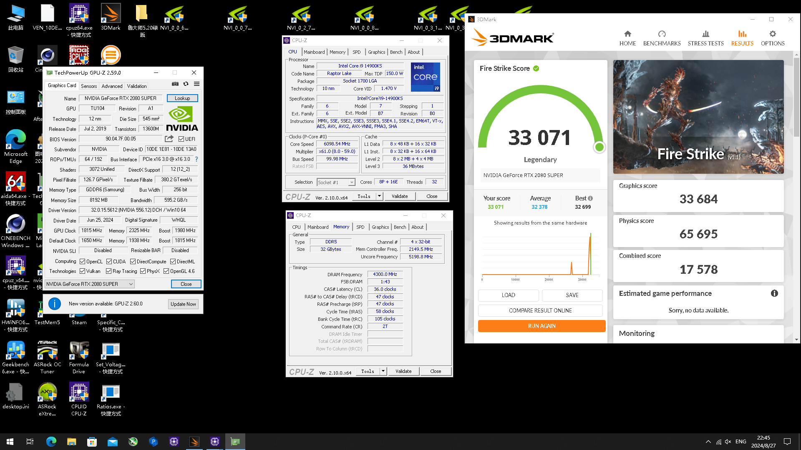Image resolution: width=801 pixels, height=450 pixels.
Task: Open the 3DMark Options gear icon
Action: coord(773,34)
